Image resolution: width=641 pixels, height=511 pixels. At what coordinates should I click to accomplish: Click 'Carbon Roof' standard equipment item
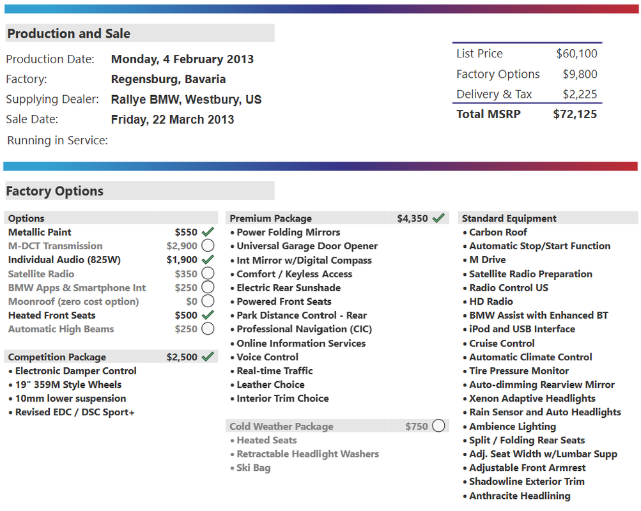(498, 232)
